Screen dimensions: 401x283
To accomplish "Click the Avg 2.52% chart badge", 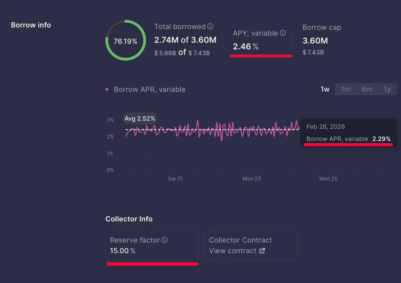I will (140, 119).
